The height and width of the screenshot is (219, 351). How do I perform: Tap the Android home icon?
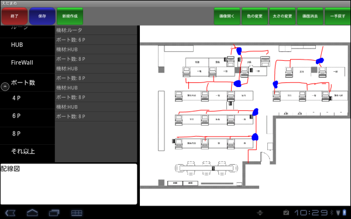pyautogui.click(x=32, y=213)
